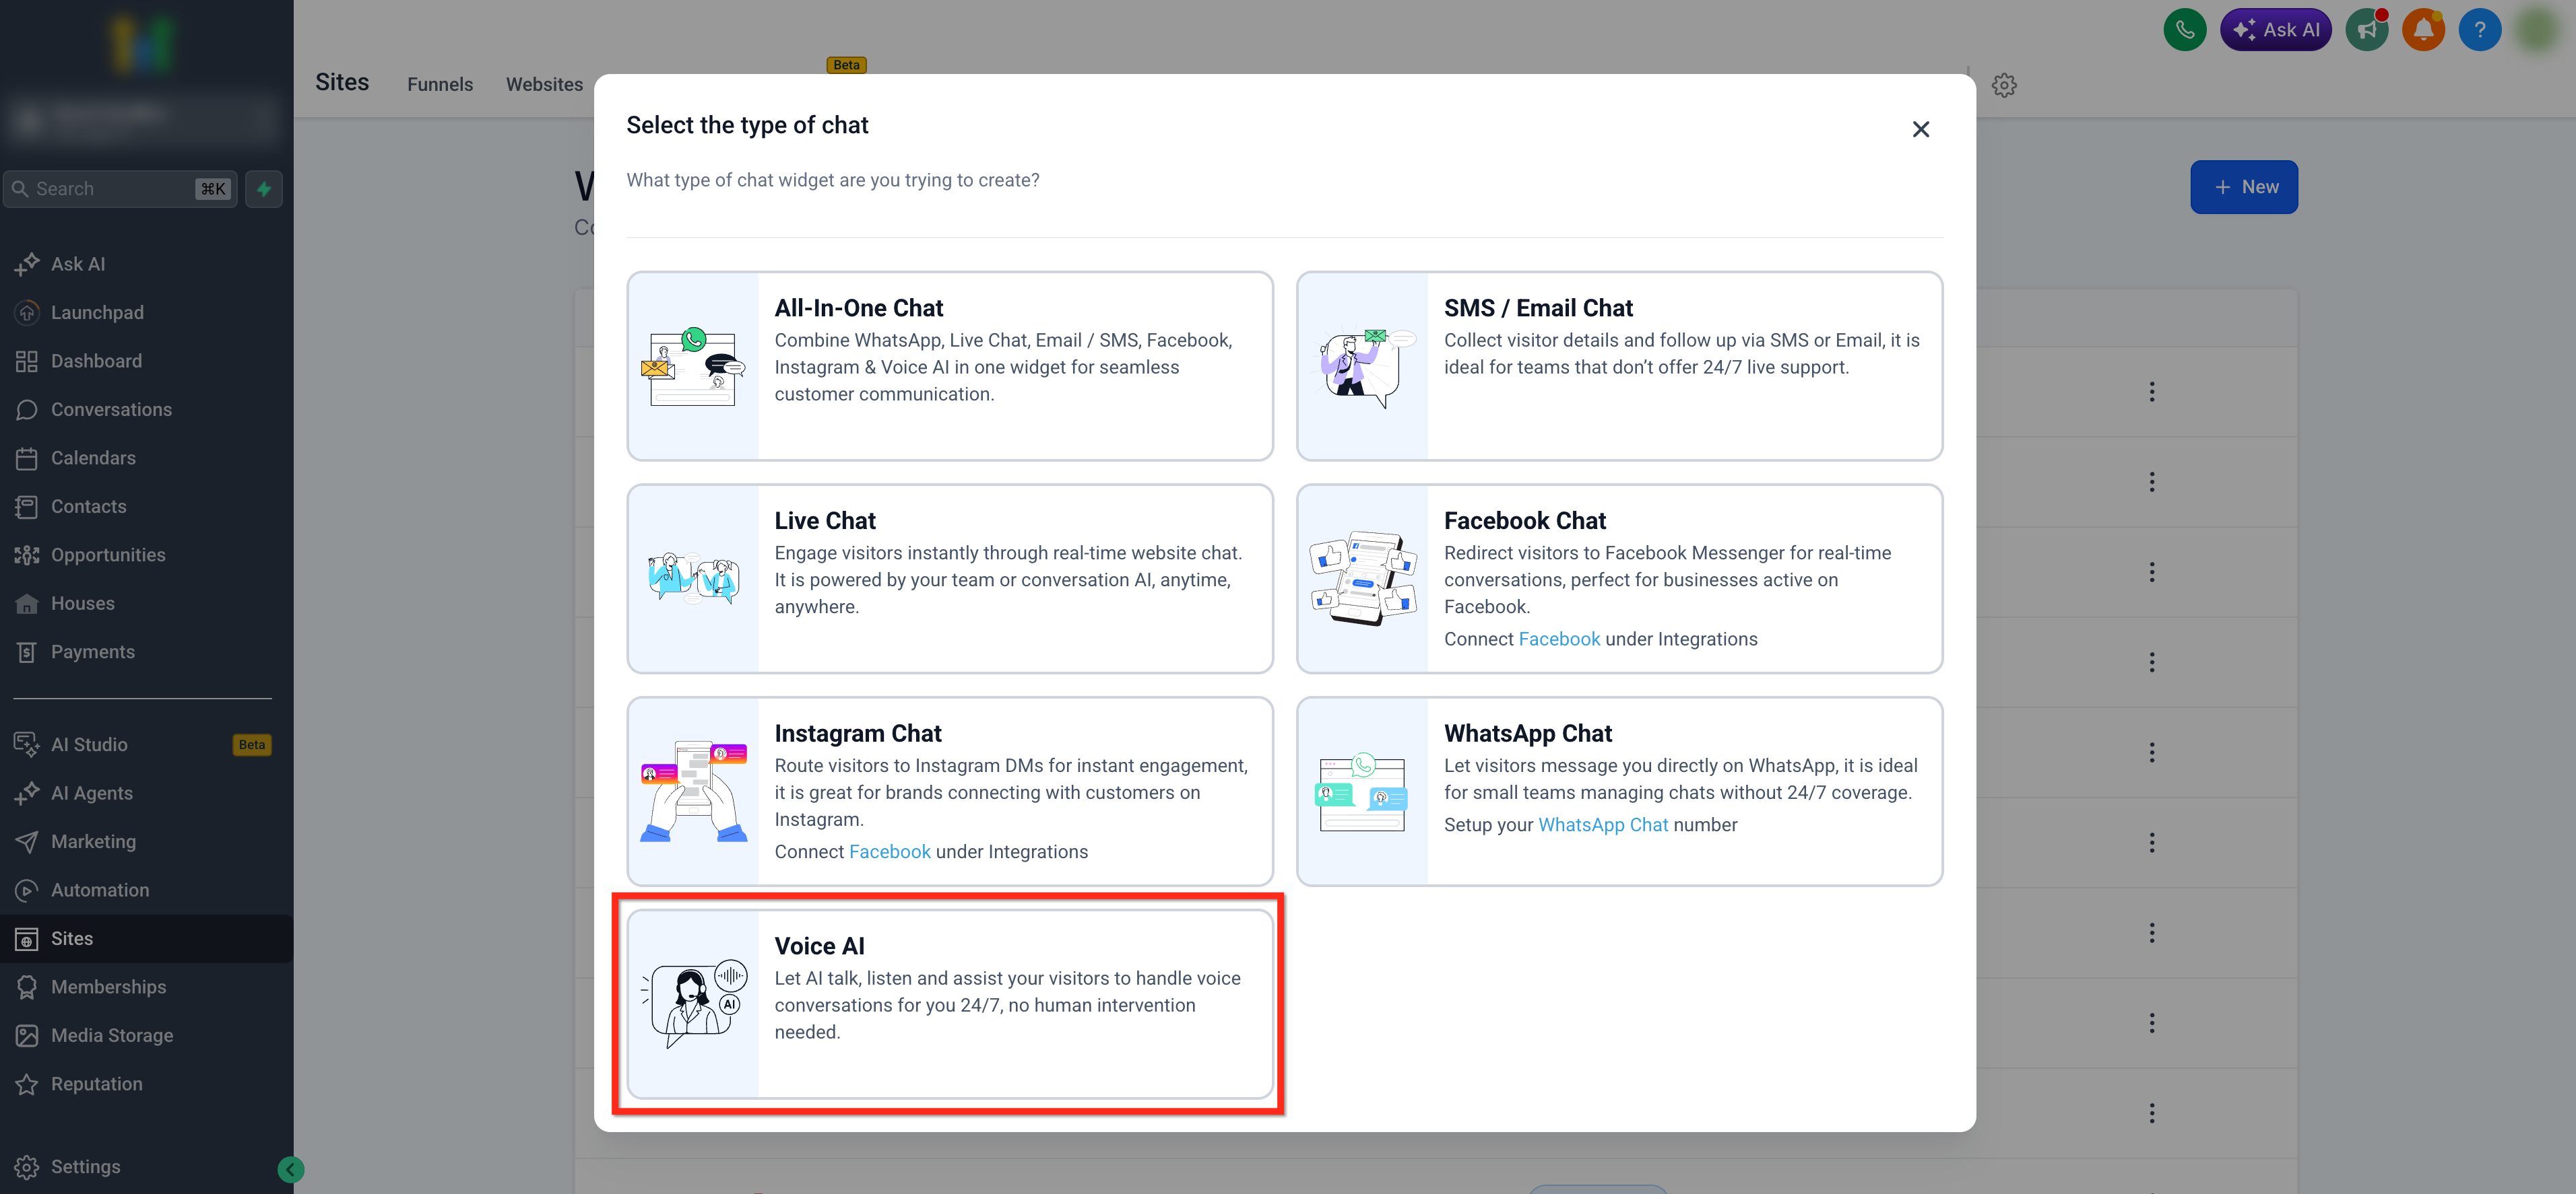
Task: Collapse the sidebar with green arrow
Action: (x=290, y=1169)
